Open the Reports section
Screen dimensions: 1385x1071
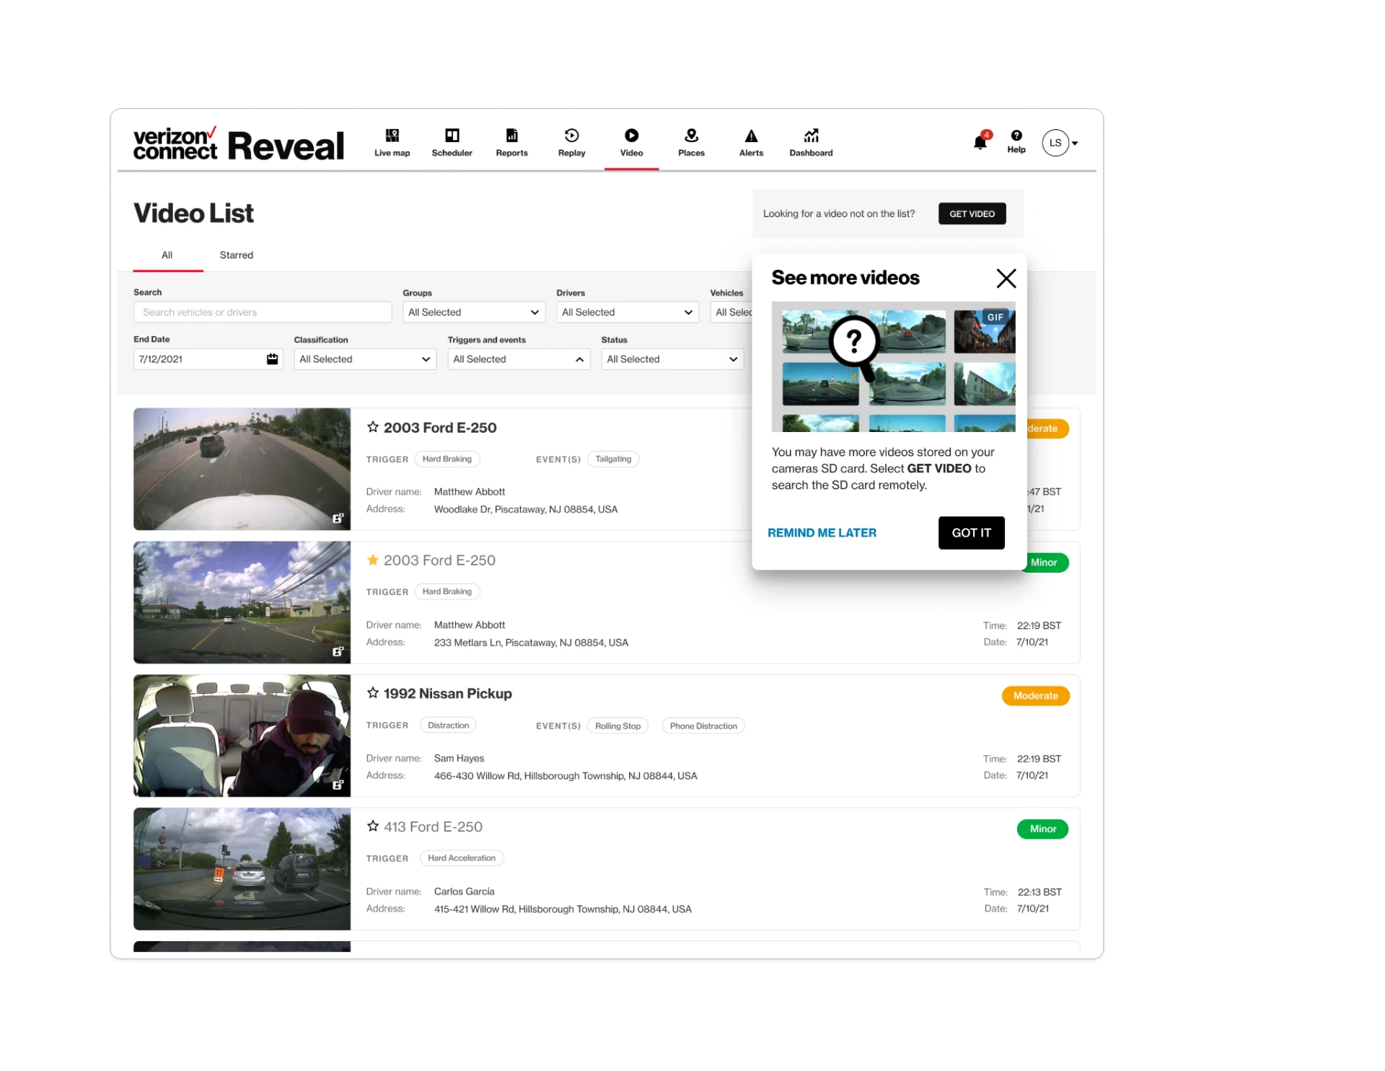tap(511, 142)
